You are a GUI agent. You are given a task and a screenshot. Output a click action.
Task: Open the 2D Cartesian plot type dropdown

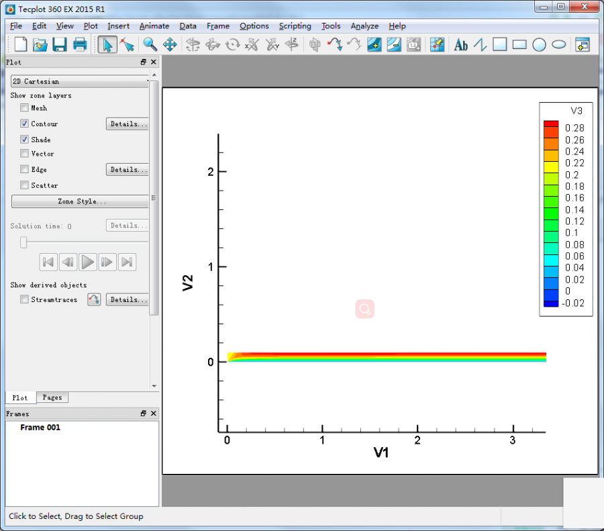[x=80, y=81]
